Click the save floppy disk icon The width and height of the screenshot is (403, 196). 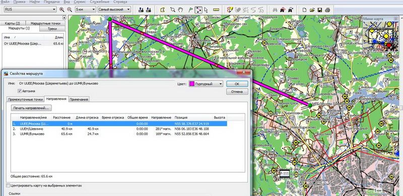pyautogui.click(x=320, y=10)
